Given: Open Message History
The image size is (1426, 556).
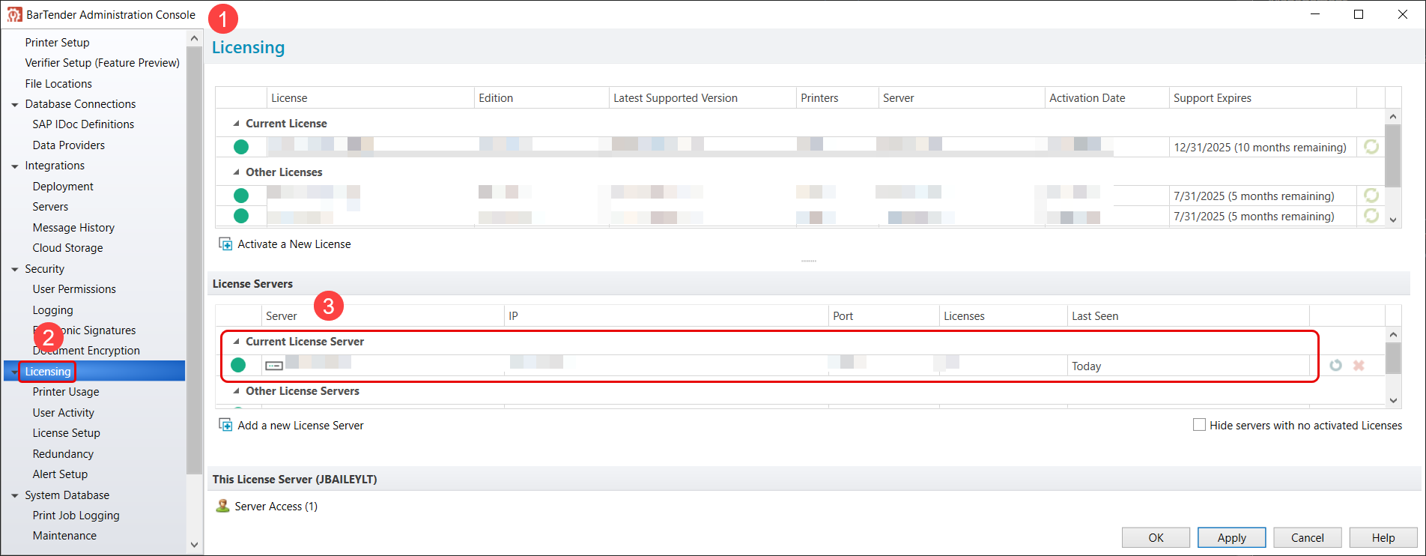Looking at the screenshot, I should click(x=73, y=228).
